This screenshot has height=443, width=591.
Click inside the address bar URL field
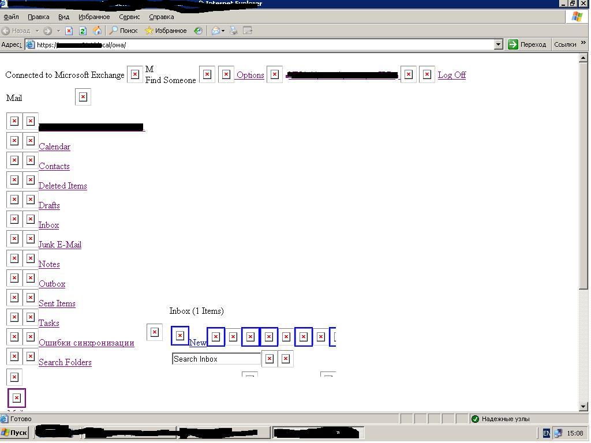[x=260, y=45]
